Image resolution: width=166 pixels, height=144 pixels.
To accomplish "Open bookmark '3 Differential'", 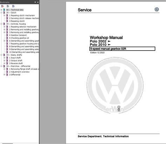I will (15, 75).
